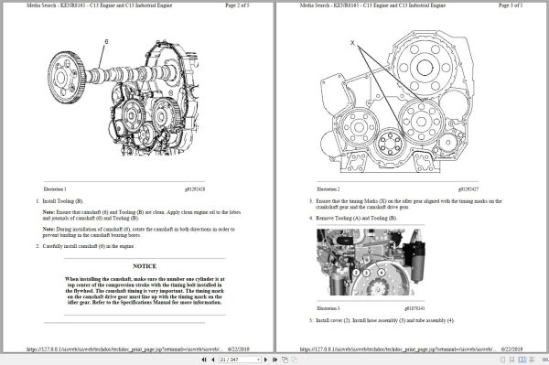This screenshot has height=365, width=549.
Task: Click the step 'Remove Tooling (A) and Tooling (B).'
Action: pyautogui.click(x=356, y=218)
